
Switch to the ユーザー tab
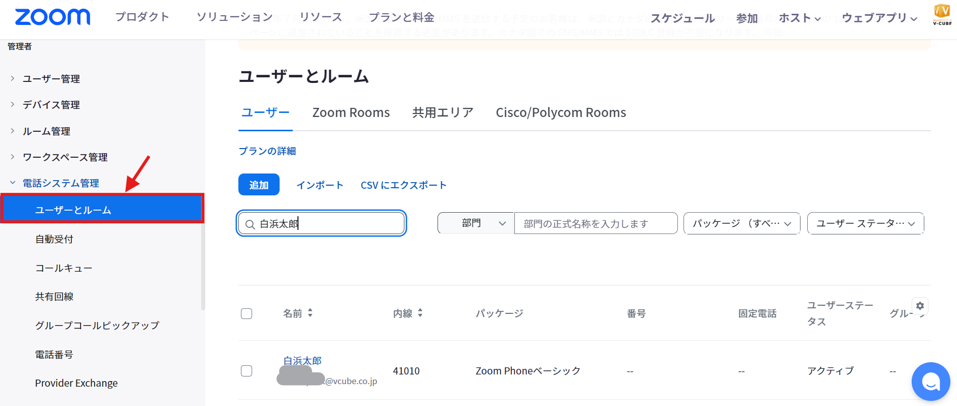(x=265, y=112)
